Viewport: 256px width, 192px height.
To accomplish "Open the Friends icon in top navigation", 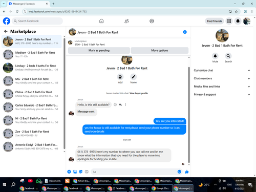I will 126,21.
